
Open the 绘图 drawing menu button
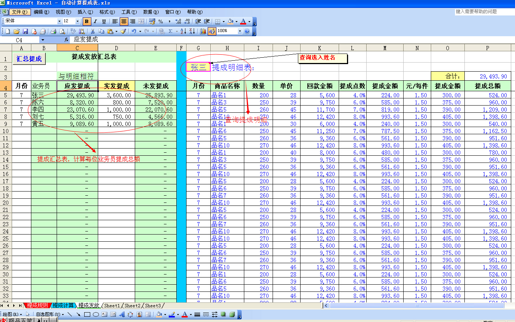12,314
